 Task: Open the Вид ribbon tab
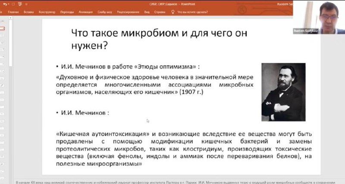tap(147, 12)
